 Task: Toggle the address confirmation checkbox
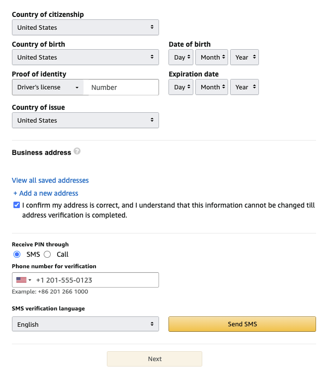[17, 205]
